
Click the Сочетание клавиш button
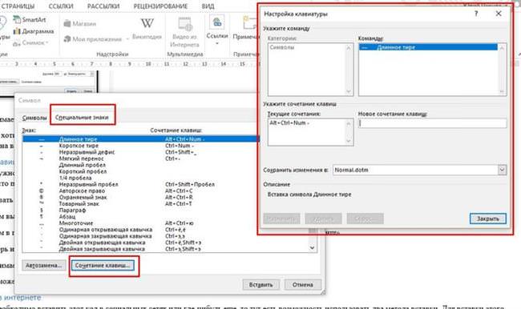(103, 266)
